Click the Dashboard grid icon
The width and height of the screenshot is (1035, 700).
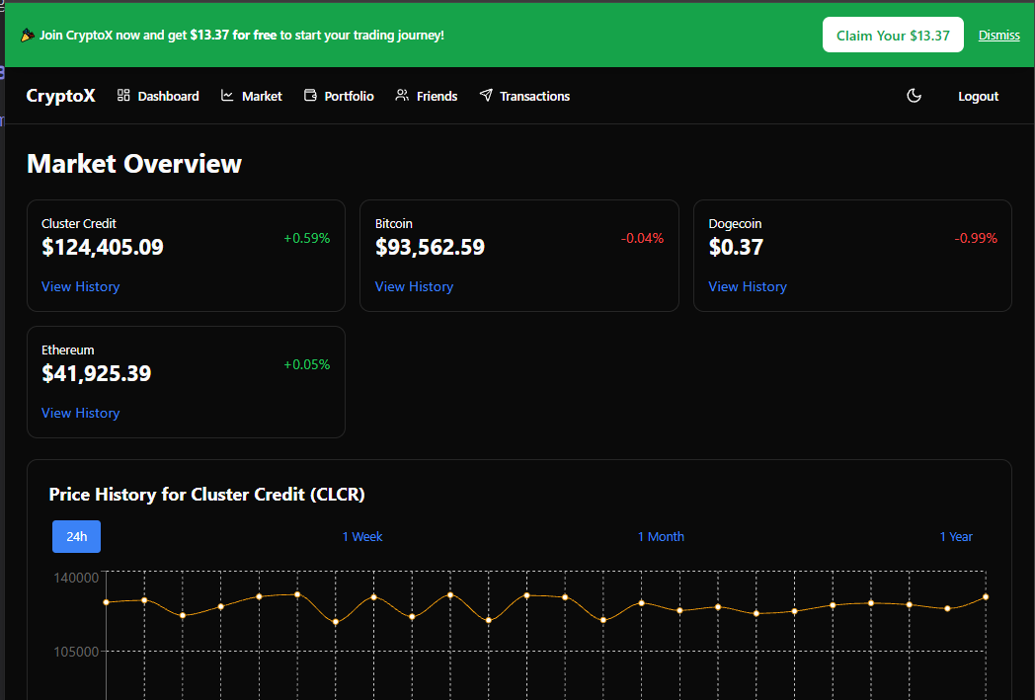point(123,96)
